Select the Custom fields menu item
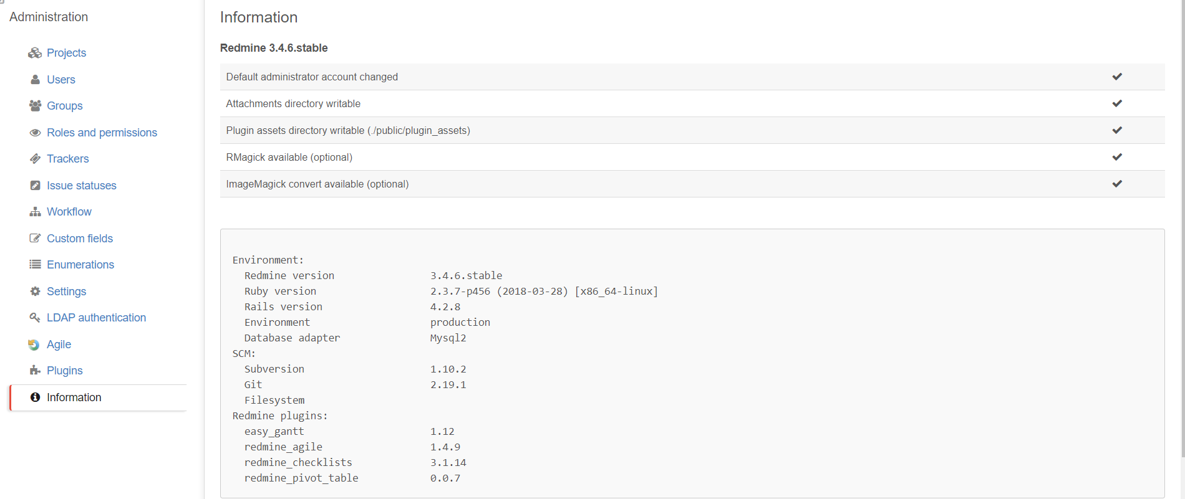 pos(80,239)
